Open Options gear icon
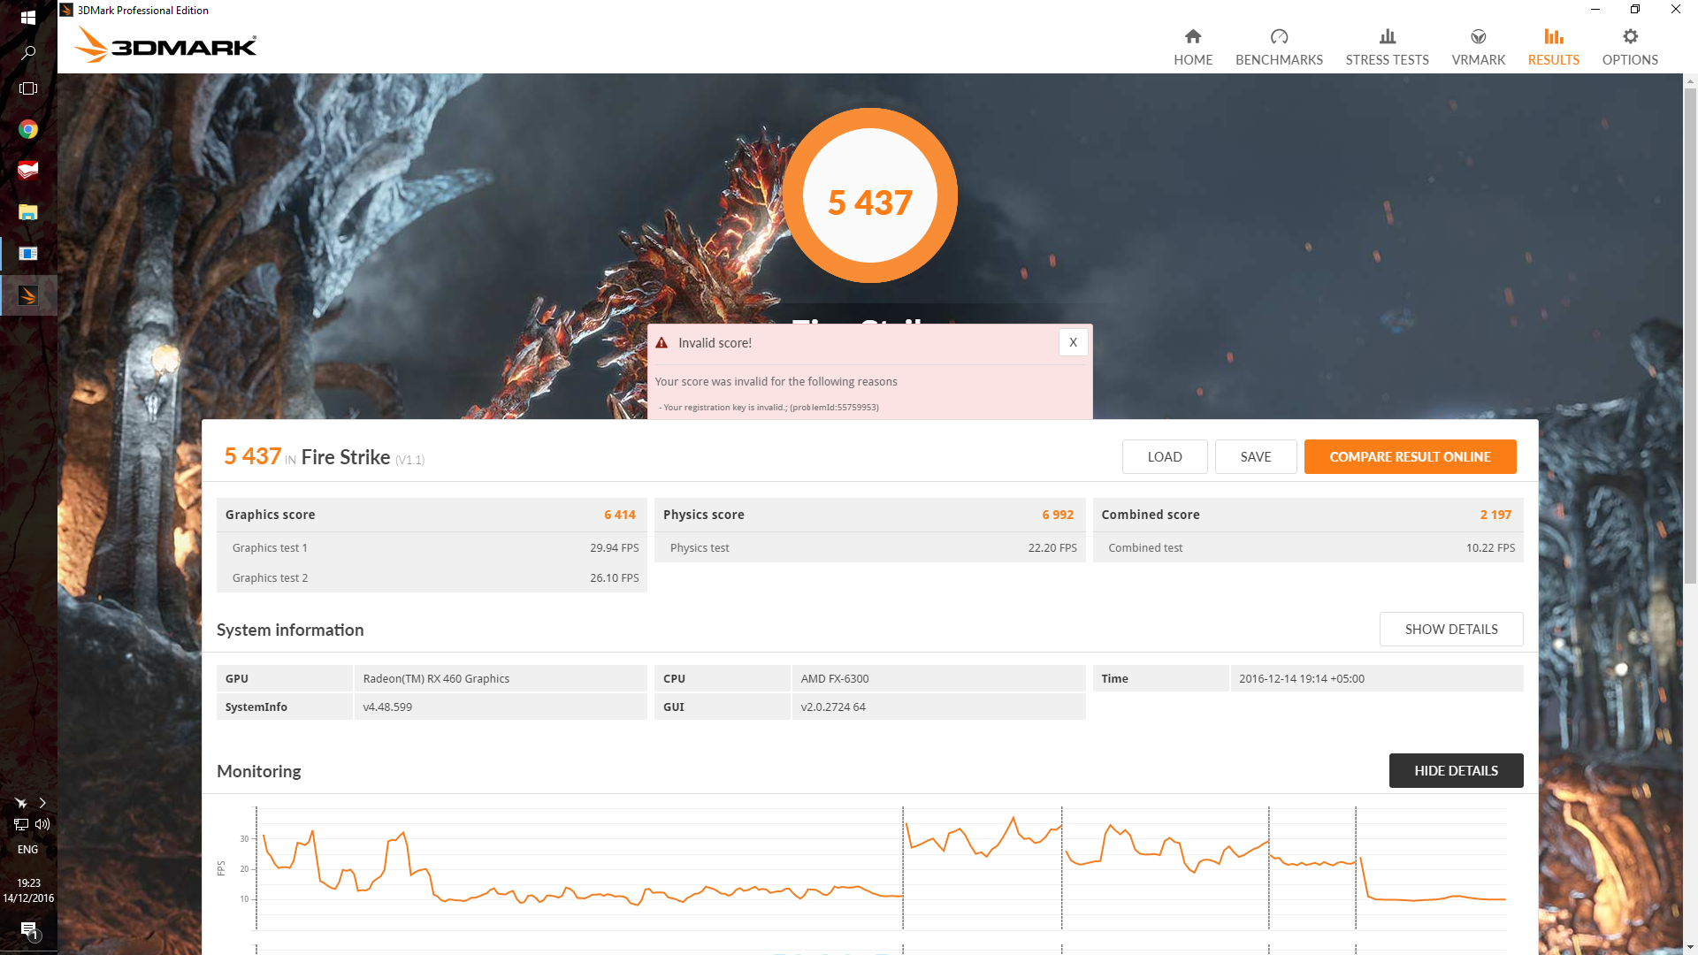The width and height of the screenshot is (1698, 955). (1630, 37)
